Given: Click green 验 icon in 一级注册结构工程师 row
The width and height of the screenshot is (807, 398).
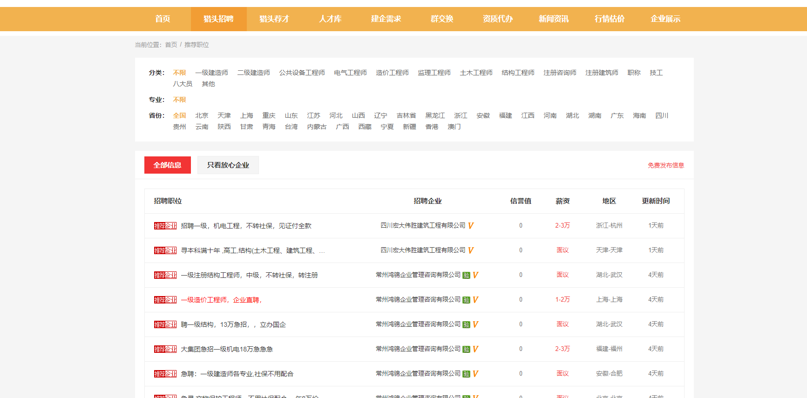Looking at the screenshot, I should 466,275.
